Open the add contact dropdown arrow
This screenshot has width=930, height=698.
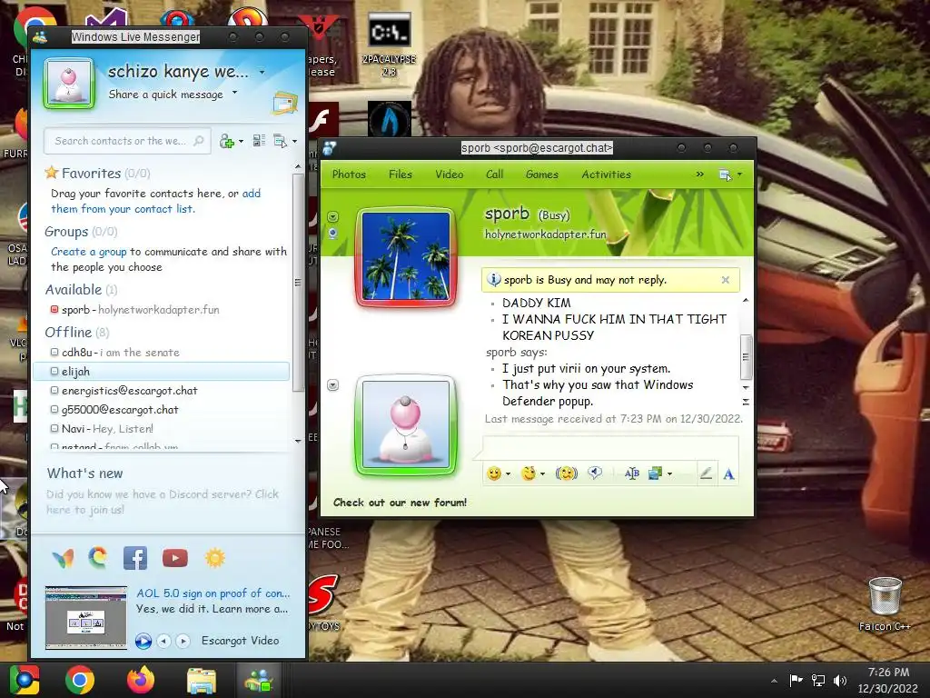coord(241,141)
